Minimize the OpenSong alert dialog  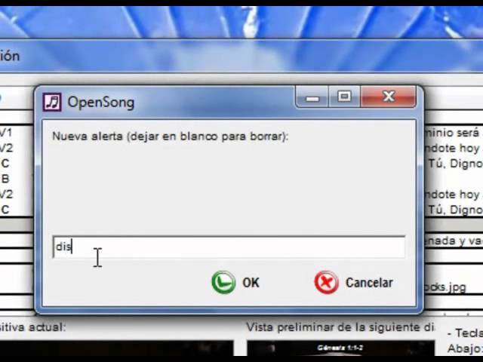point(312,97)
